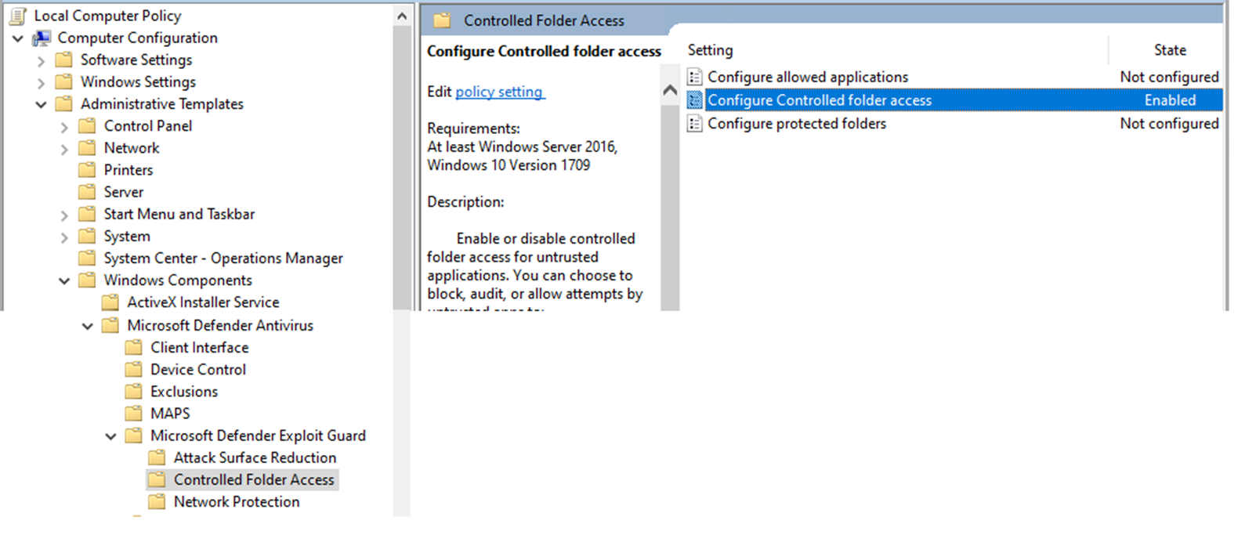Click the Local Computer Policy scroll icon
Image resolution: width=1245 pixels, height=535 pixels.
[17, 15]
